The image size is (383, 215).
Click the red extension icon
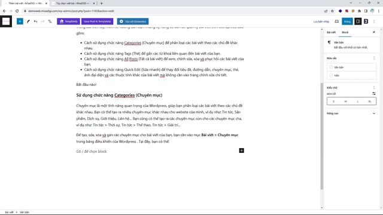click(346, 11)
